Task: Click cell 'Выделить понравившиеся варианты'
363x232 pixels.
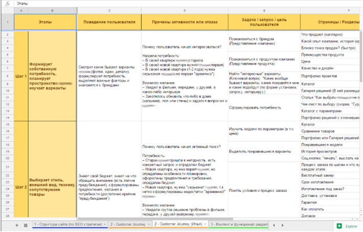Action: (x=264, y=151)
